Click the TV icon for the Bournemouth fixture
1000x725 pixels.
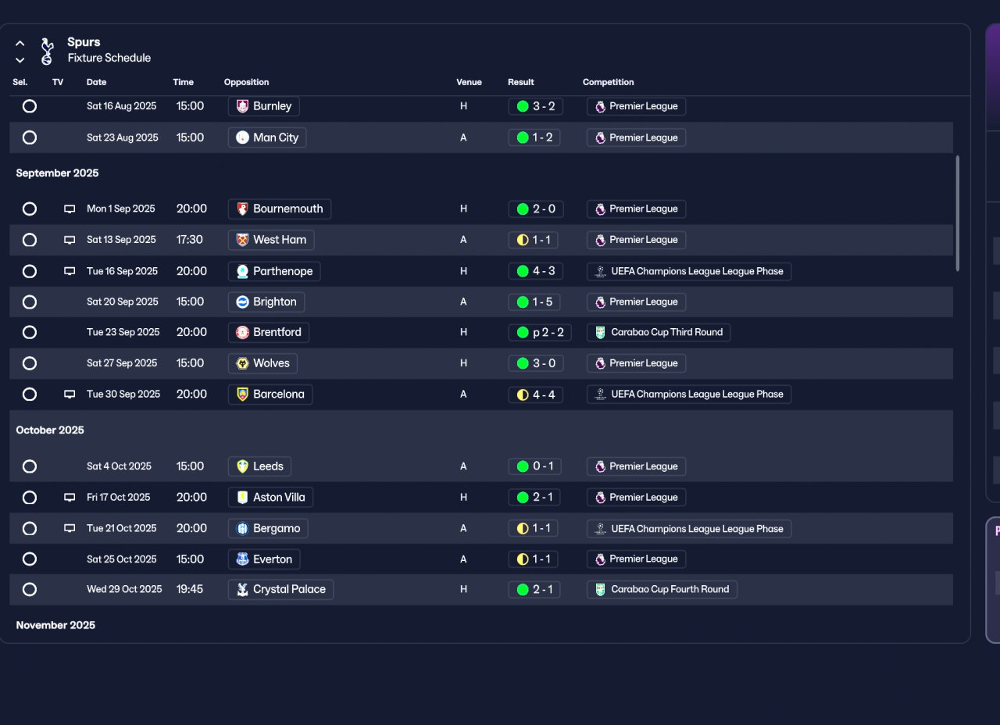[70, 209]
